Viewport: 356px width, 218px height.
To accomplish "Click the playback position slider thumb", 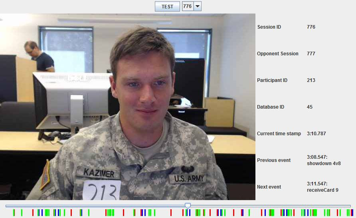I will [188, 206].
